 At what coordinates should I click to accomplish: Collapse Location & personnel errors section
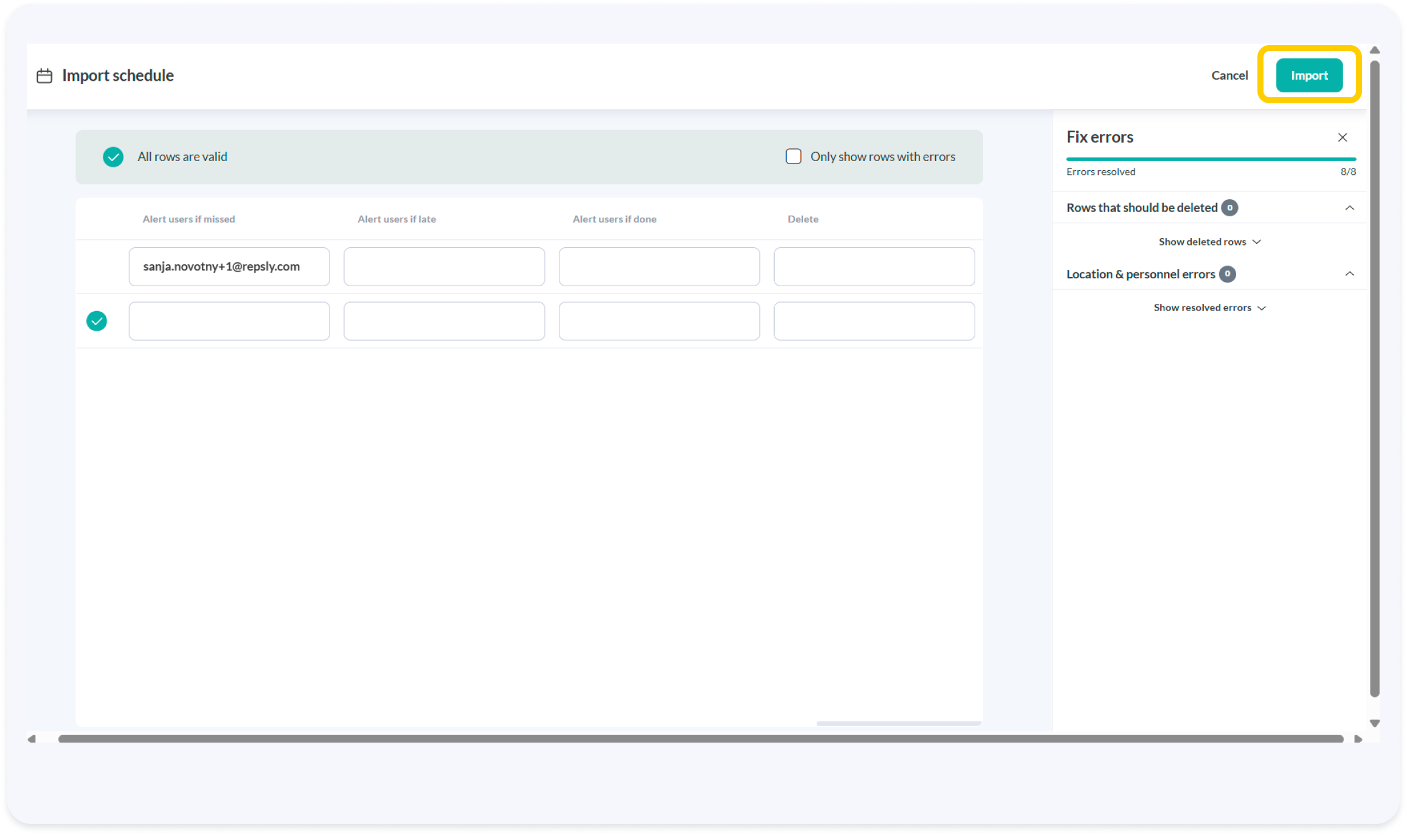tap(1350, 274)
